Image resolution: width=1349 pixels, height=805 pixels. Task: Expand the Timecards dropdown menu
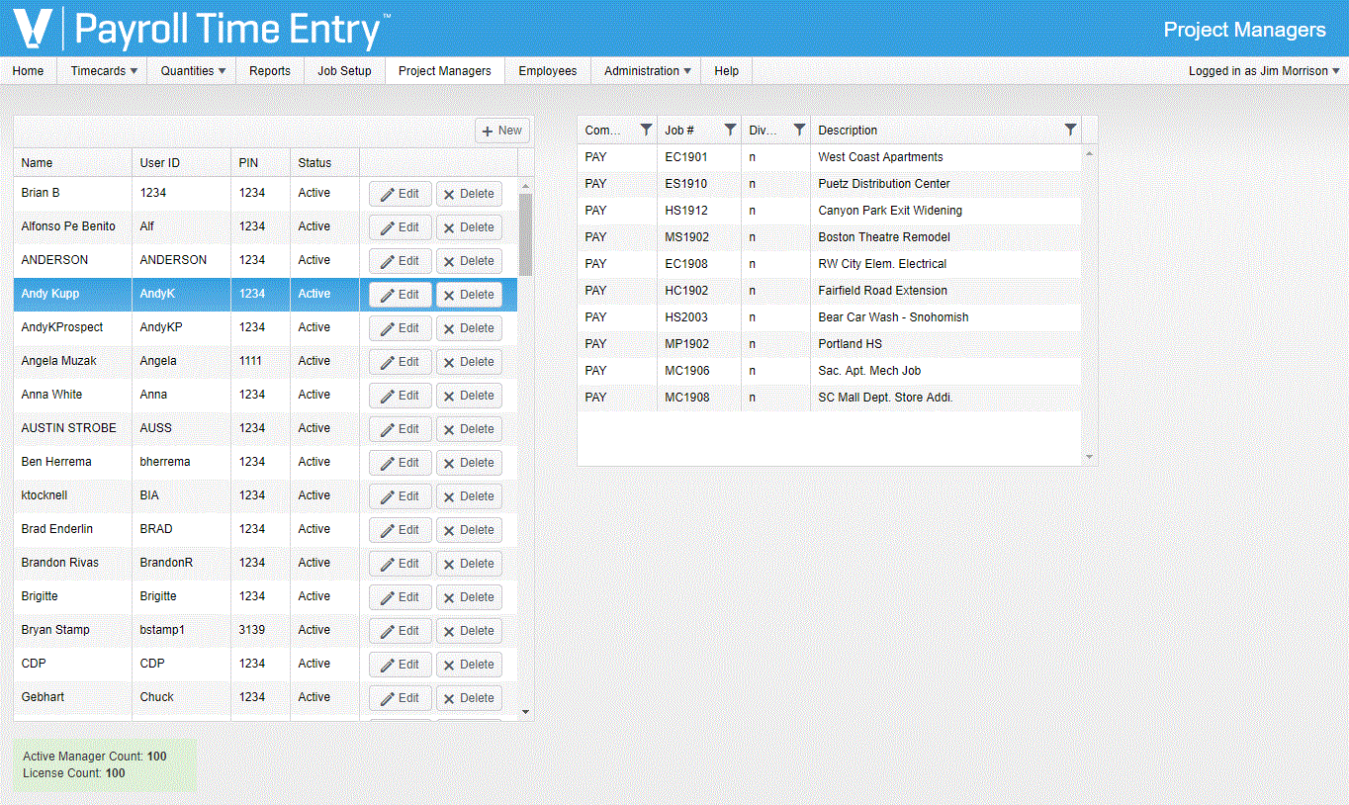[x=104, y=71]
